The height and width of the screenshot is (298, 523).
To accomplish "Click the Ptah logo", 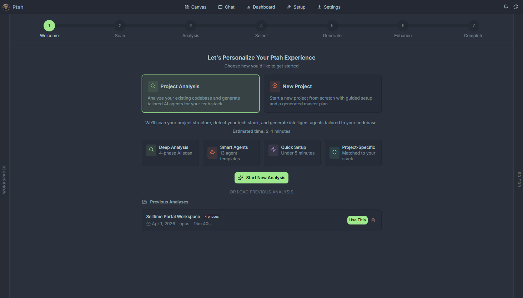I will tap(6, 7).
